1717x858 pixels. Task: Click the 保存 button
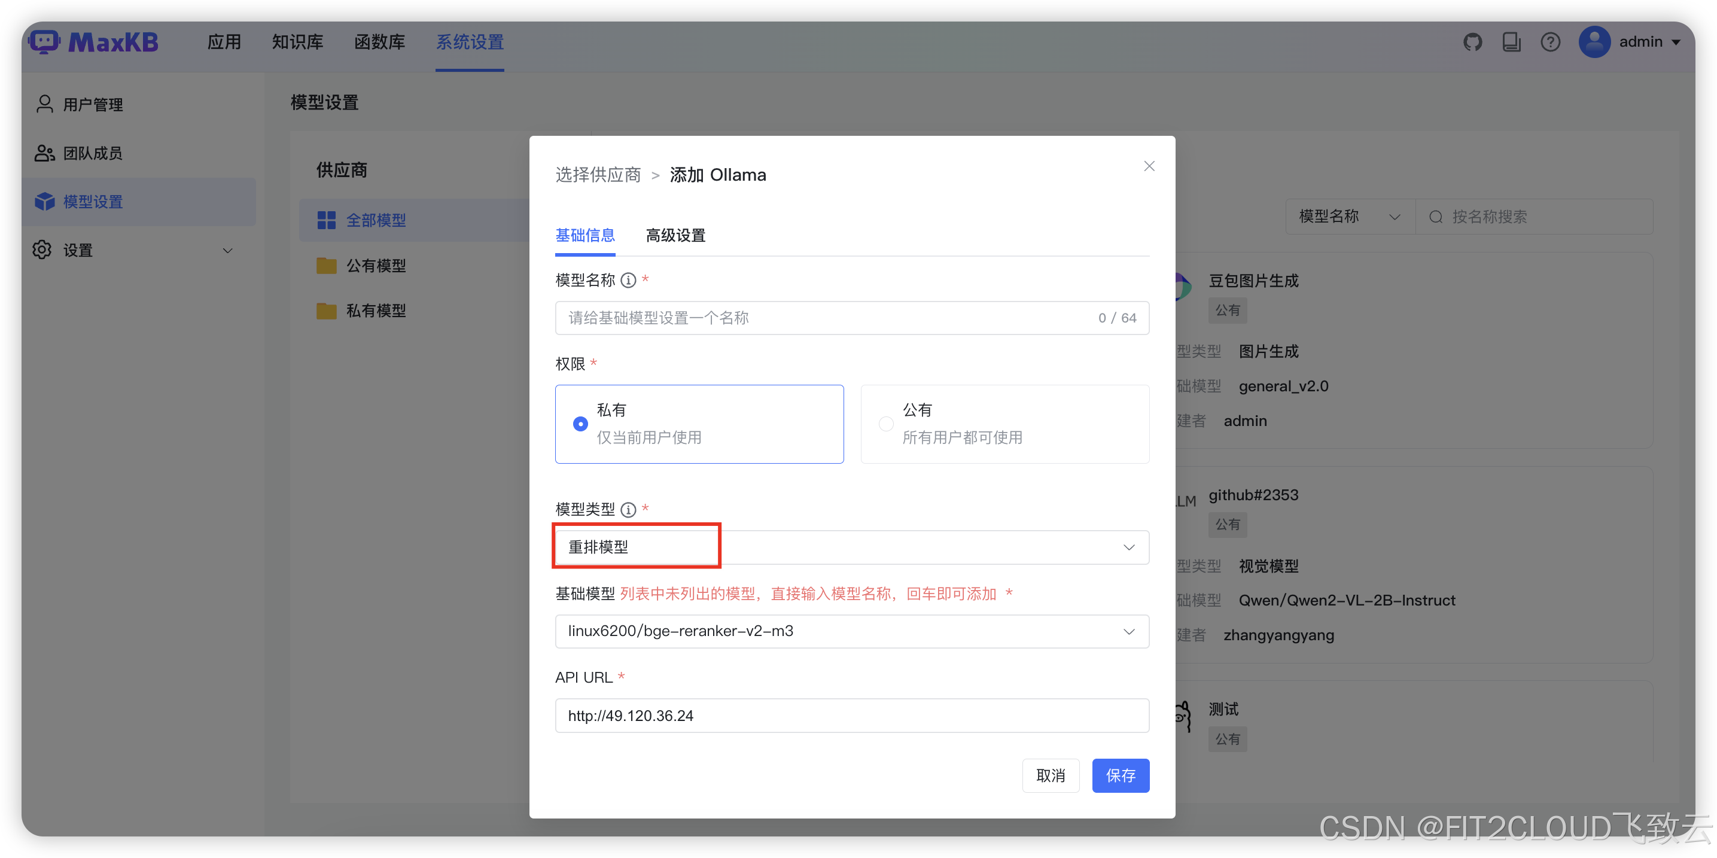(1120, 775)
